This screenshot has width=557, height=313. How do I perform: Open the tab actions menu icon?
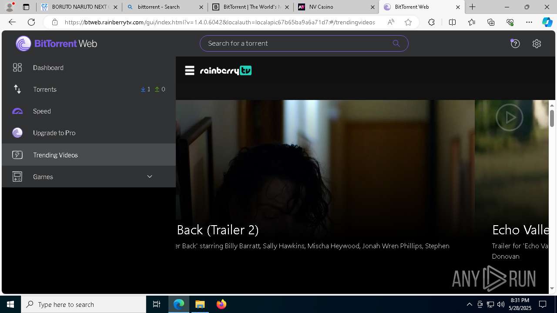coord(26,7)
